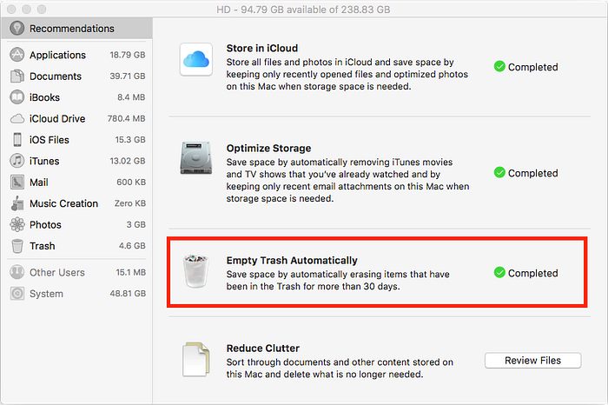Click the iCloud Drive cloud icon
608x405 pixels.
(x=17, y=119)
